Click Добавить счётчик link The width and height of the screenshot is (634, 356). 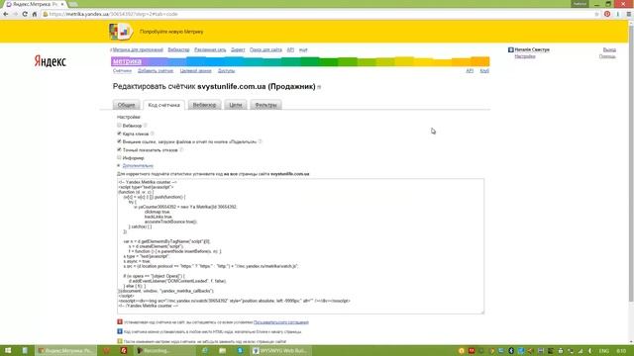point(156,70)
